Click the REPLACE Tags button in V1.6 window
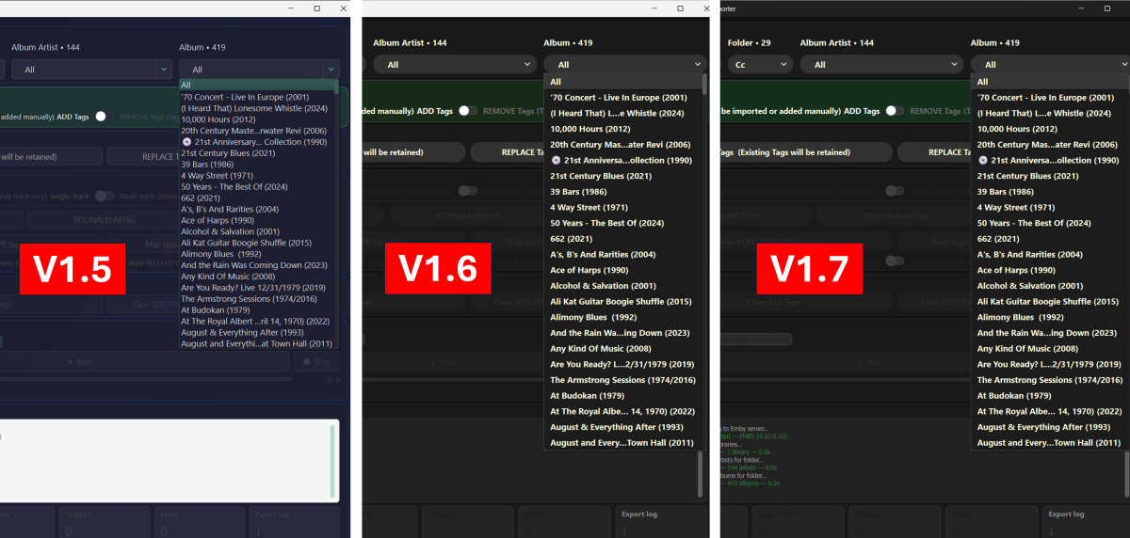 [508, 151]
